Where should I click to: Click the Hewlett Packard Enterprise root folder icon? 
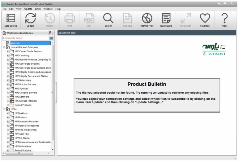8,47
